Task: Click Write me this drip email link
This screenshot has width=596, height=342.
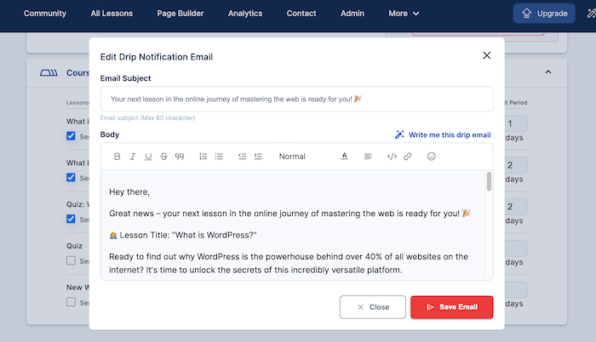Action: (x=443, y=135)
